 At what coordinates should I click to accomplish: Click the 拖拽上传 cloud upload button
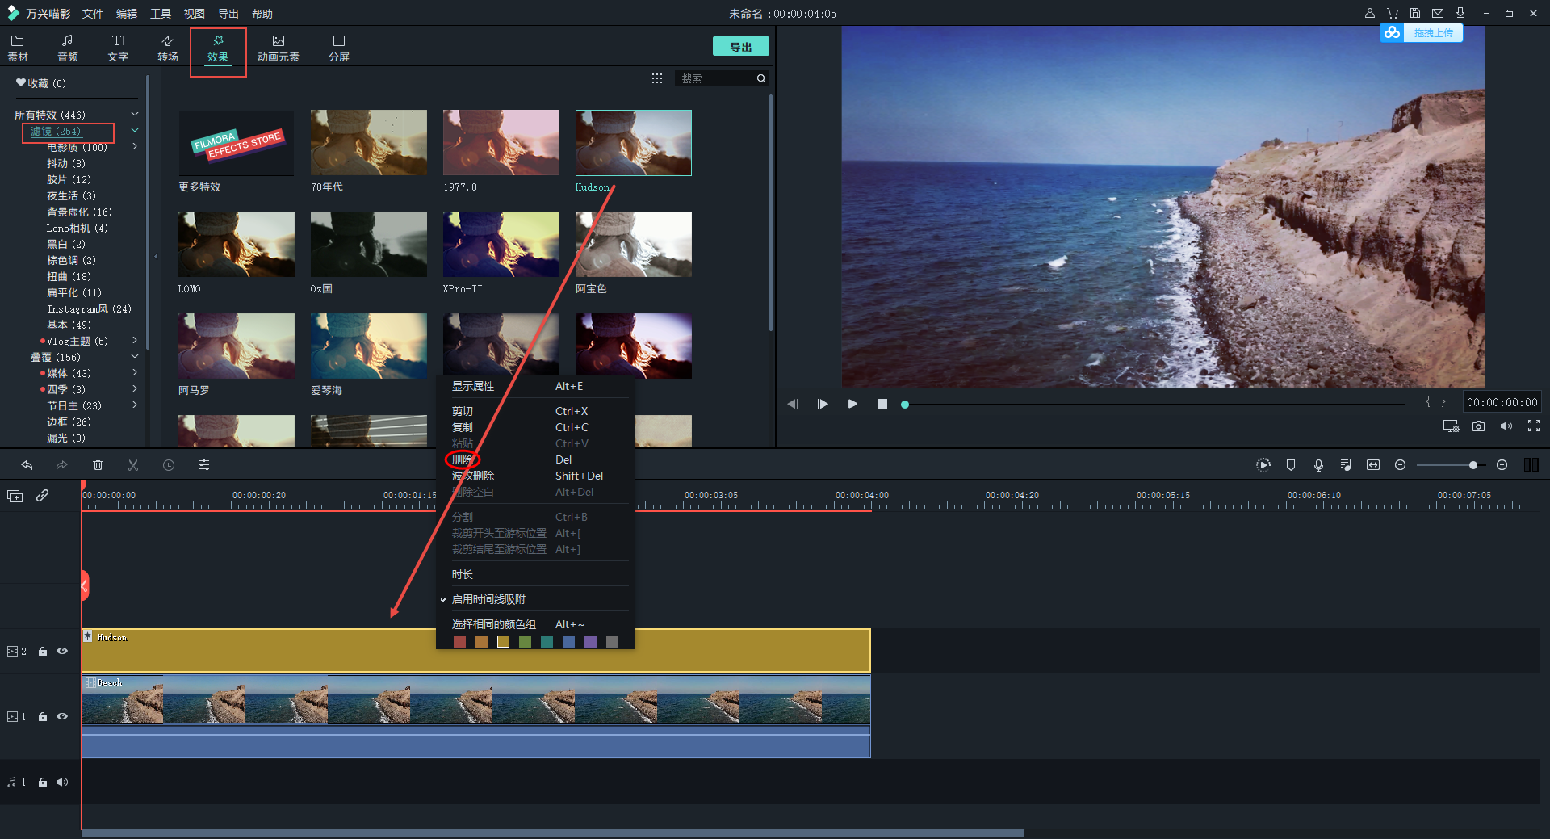pyautogui.click(x=1422, y=33)
